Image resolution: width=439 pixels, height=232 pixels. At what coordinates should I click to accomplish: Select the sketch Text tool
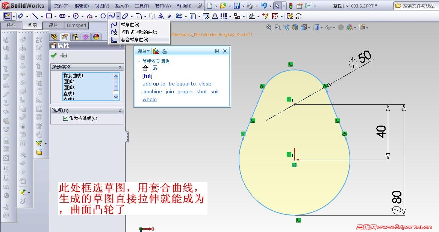click(x=161, y=16)
